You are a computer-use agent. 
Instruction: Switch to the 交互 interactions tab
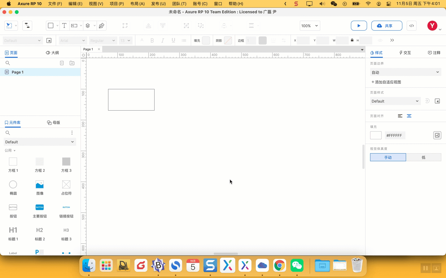point(405,53)
